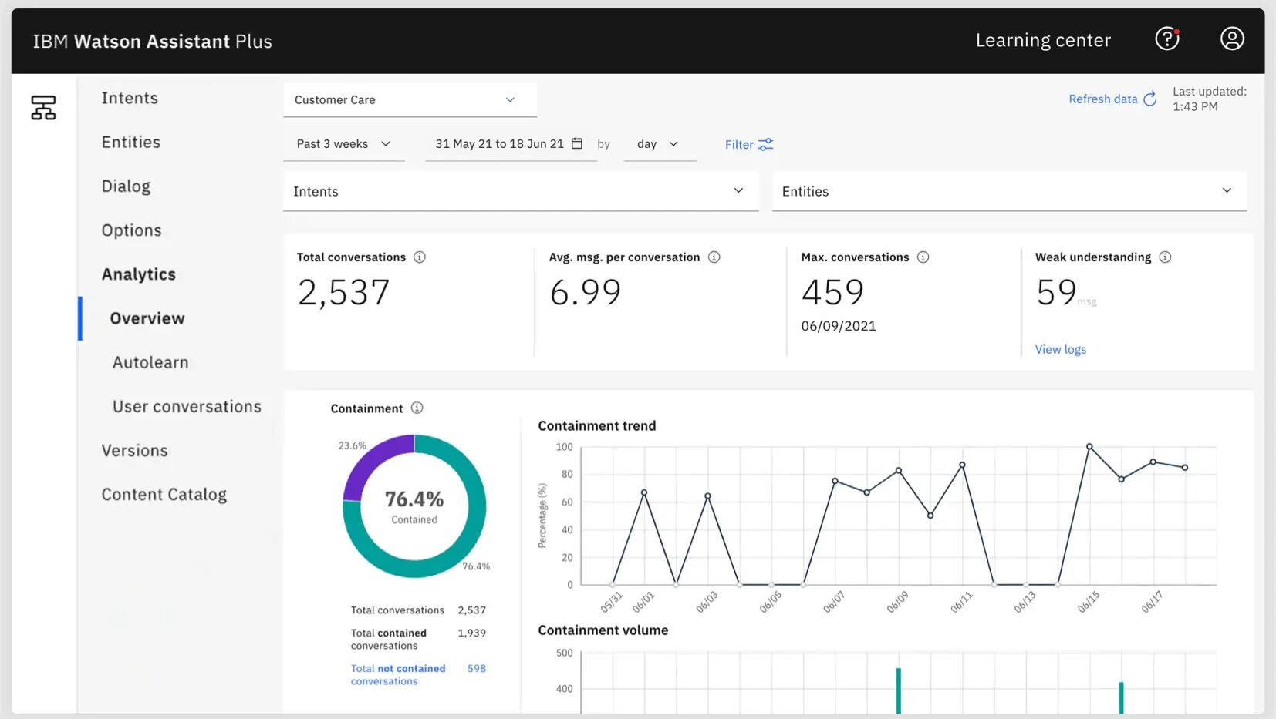
Task: Open the Past 3 weeks period dropdown
Action: [x=344, y=144]
